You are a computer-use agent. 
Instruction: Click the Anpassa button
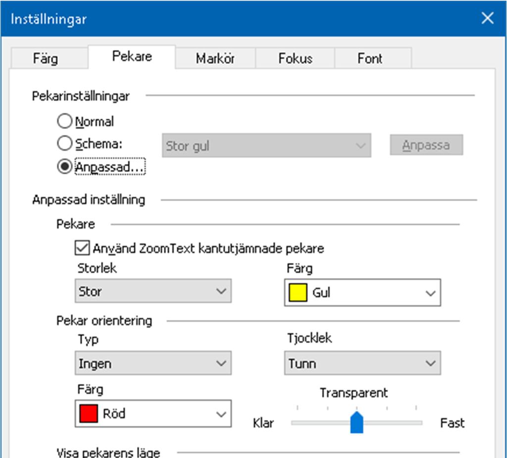coord(426,145)
